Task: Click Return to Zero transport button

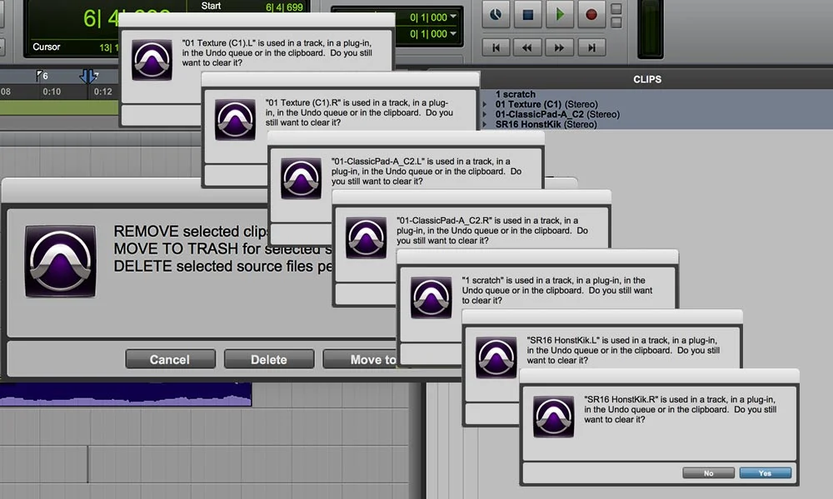Action: 496,47
